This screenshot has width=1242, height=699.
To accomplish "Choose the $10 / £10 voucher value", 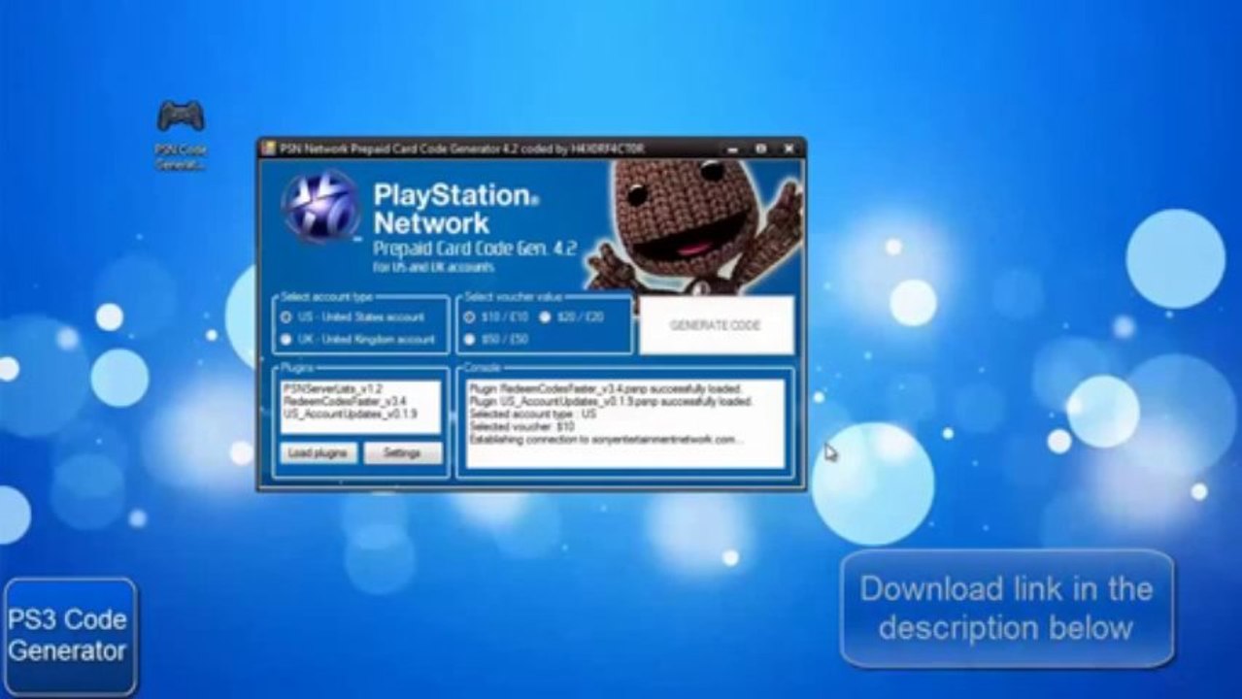I will click(x=495, y=317).
